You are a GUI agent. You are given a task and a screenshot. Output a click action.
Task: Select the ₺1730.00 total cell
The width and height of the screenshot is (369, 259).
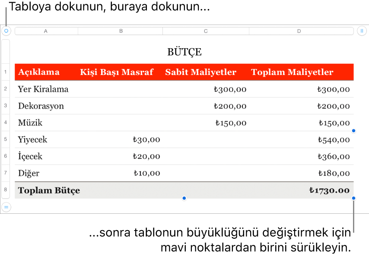[329, 190]
